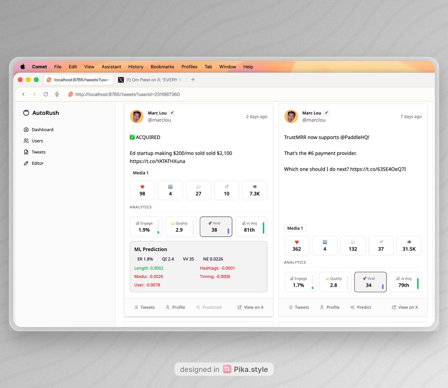Click the Media 1 tag on TrustMRR tweet
448x388 pixels.
(x=295, y=228)
